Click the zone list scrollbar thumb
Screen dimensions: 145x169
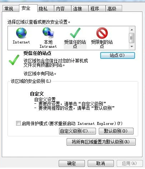tap(132, 38)
